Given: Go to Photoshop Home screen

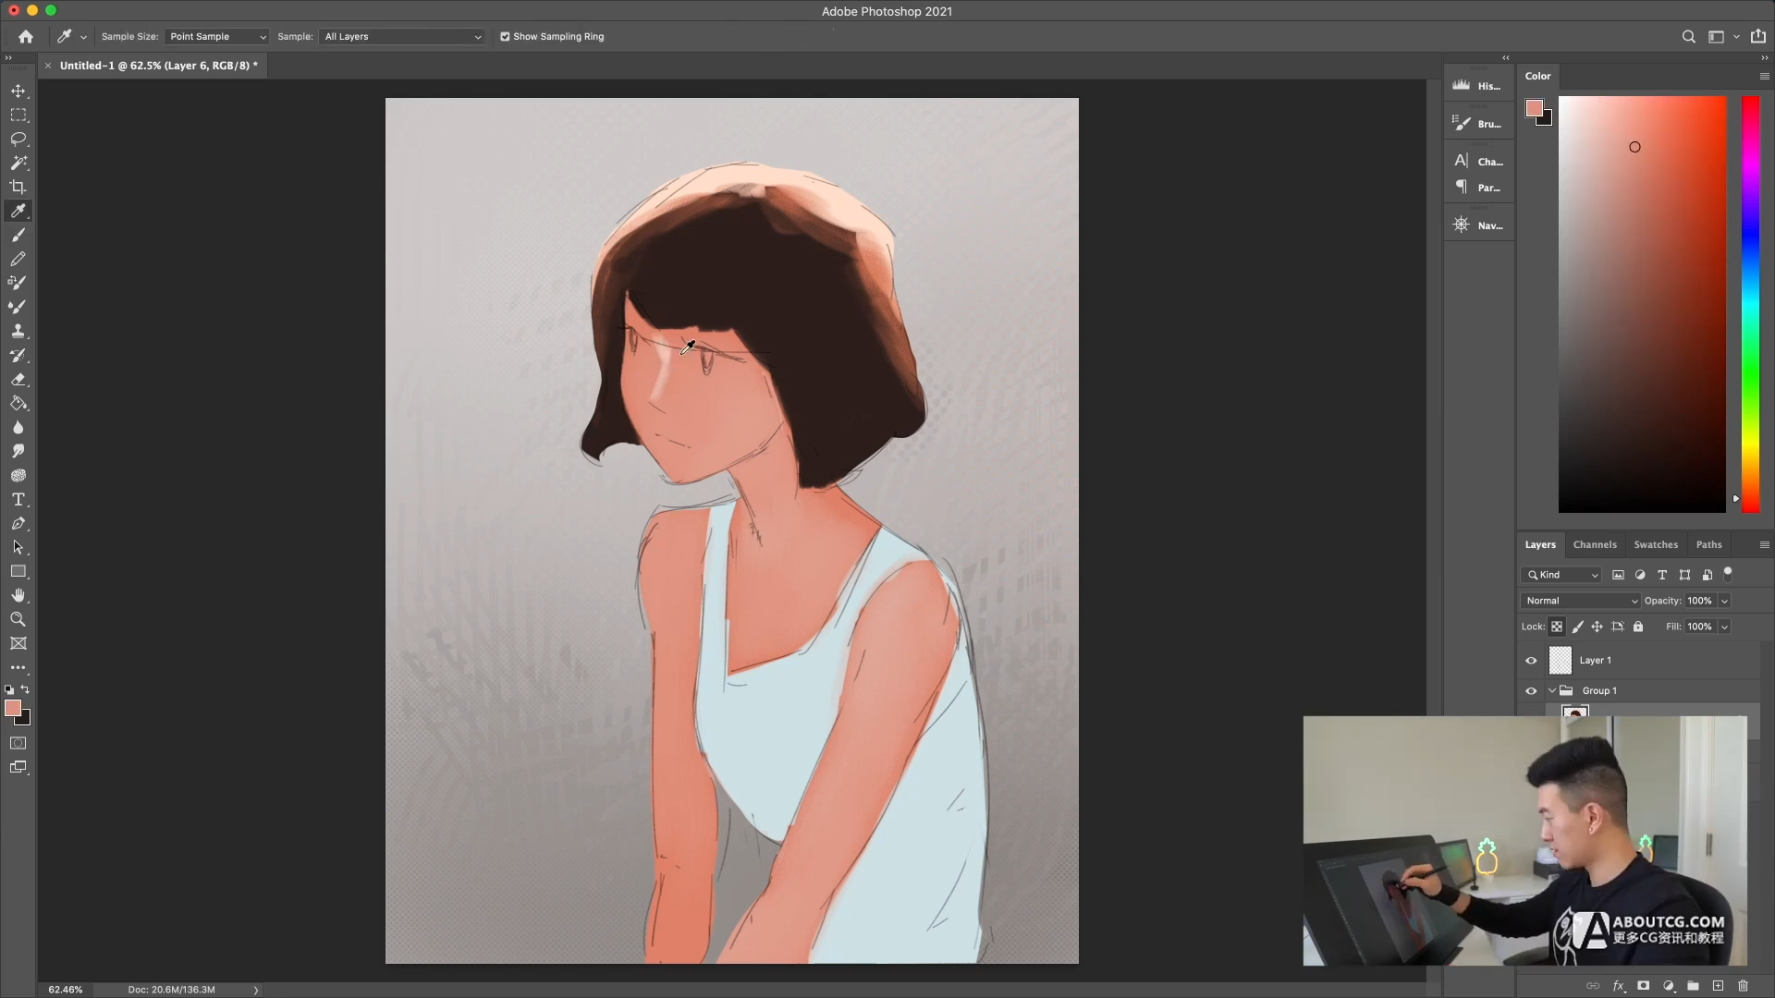Looking at the screenshot, I should point(26,37).
